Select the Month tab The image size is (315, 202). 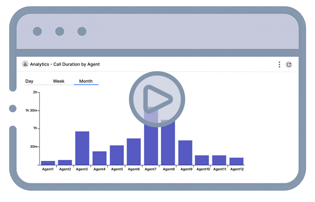86,81
